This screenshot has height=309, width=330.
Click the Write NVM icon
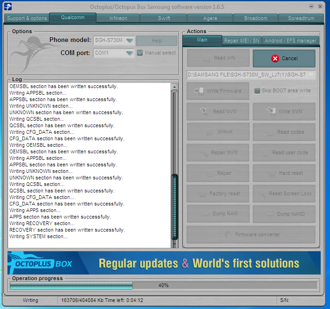271,111
